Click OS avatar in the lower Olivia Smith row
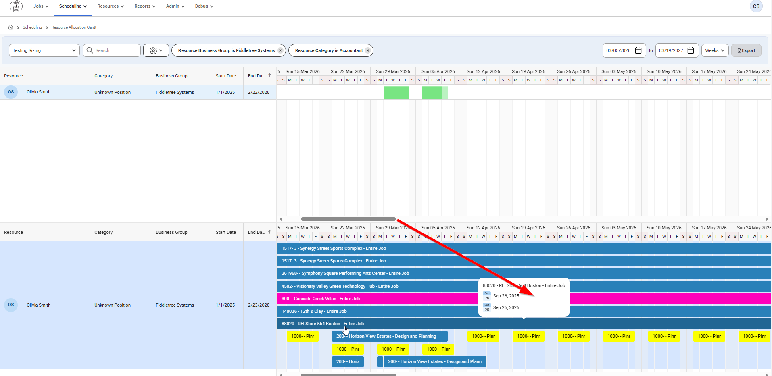Screen dimensions: 772x376 click(11, 305)
